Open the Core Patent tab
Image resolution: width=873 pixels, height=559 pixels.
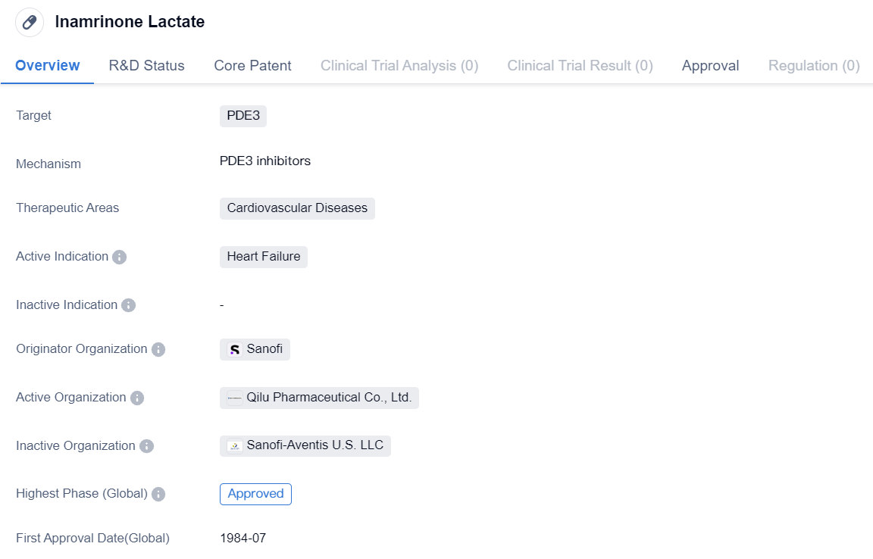pyautogui.click(x=252, y=66)
